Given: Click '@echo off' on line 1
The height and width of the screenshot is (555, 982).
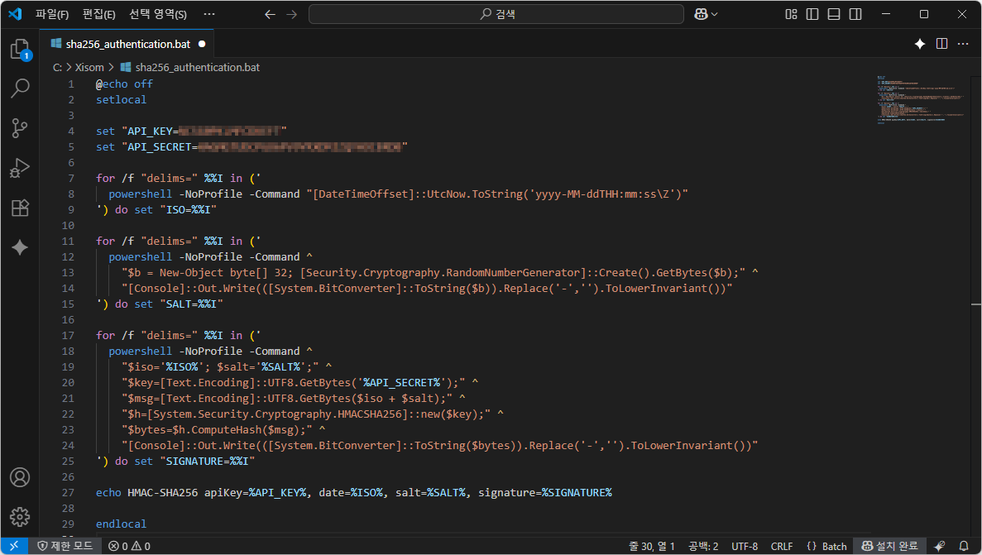Looking at the screenshot, I should [124, 84].
